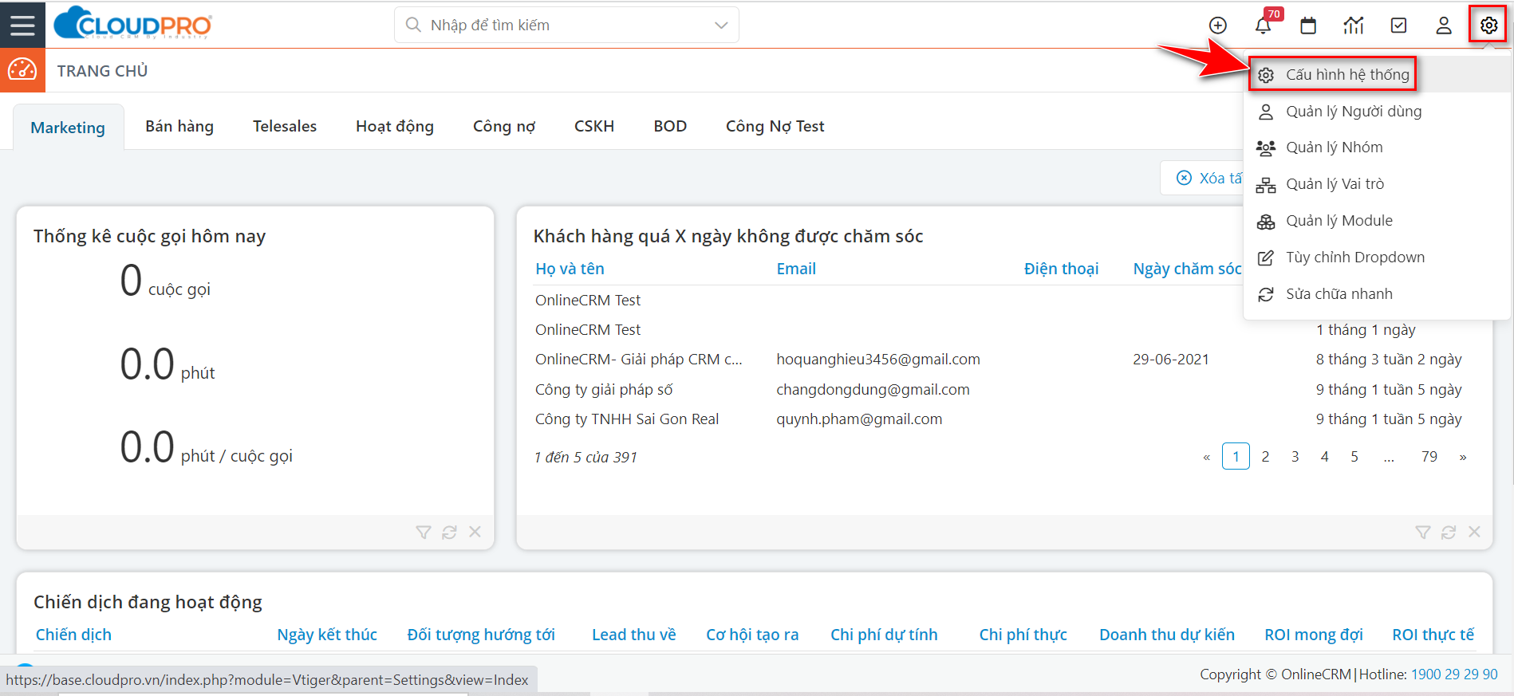
Task: Click email hoquanghieu3456@gmail.com
Action: [878, 359]
